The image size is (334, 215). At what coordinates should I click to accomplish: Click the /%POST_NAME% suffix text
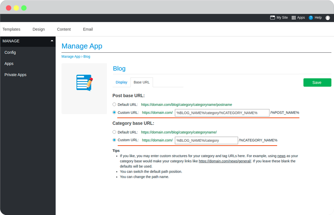[285, 113]
